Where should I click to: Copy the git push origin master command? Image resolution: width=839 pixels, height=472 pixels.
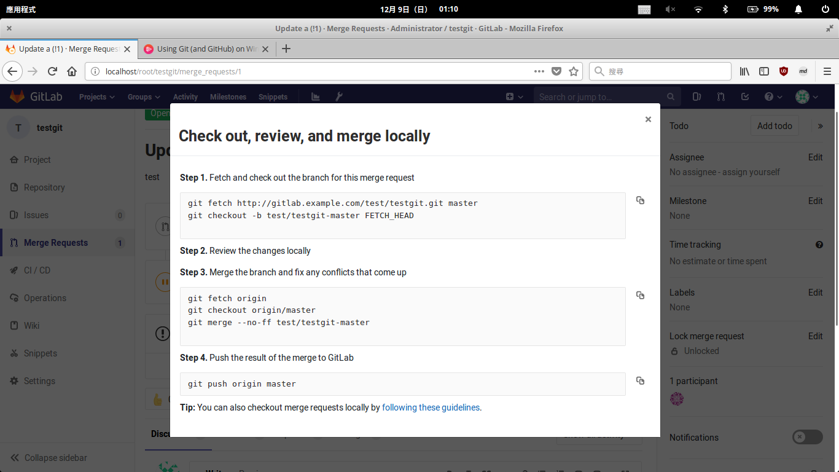640,381
